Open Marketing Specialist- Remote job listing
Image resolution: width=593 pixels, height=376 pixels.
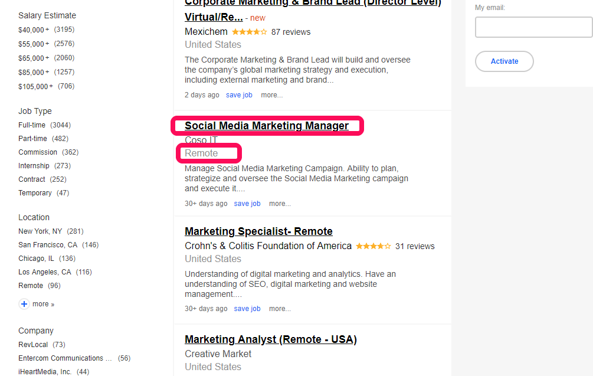point(258,231)
